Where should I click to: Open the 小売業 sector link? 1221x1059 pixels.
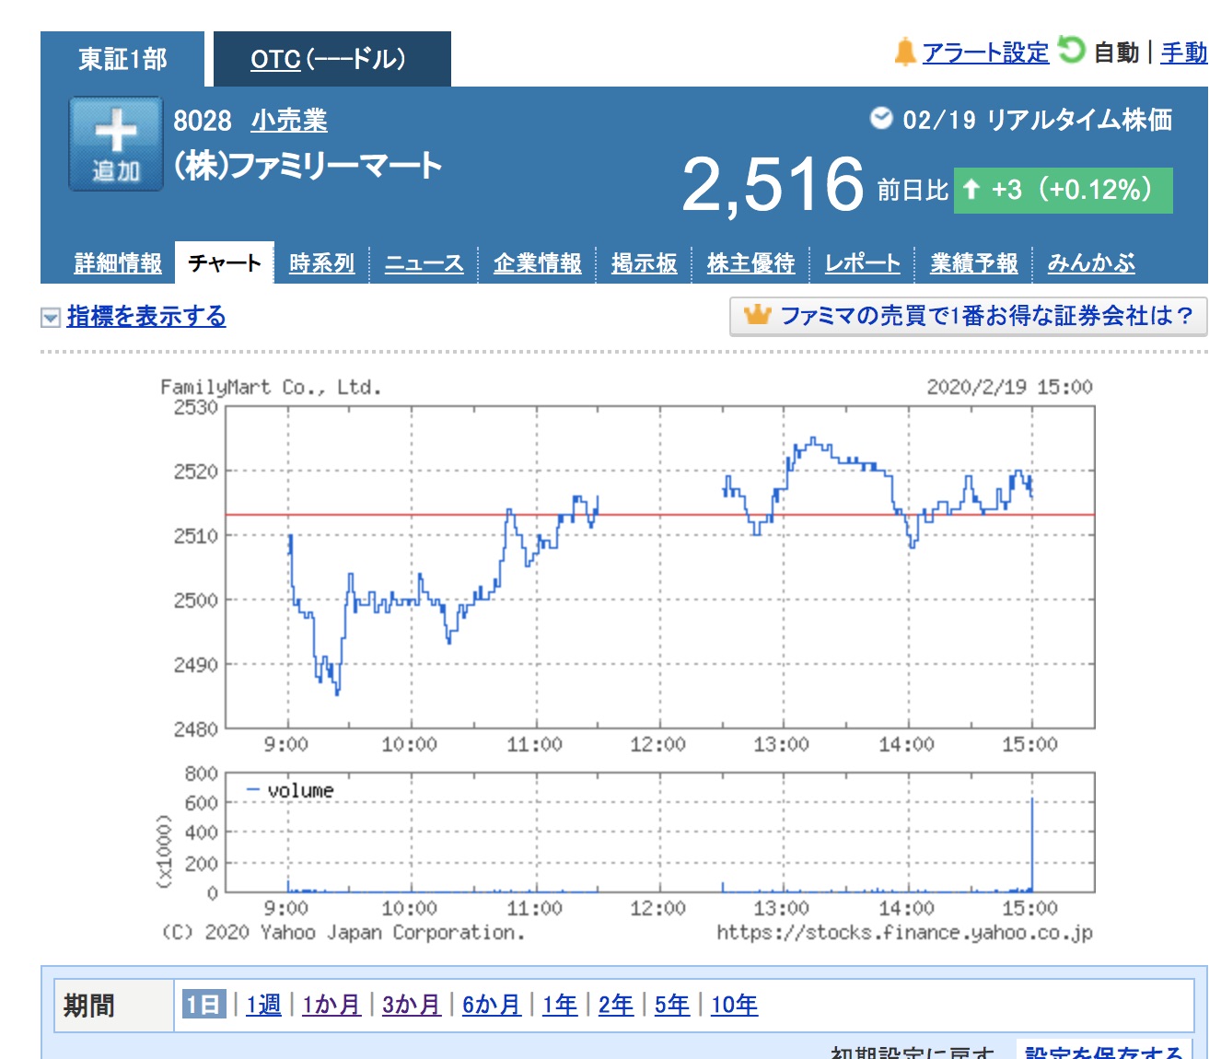point(289,121)
